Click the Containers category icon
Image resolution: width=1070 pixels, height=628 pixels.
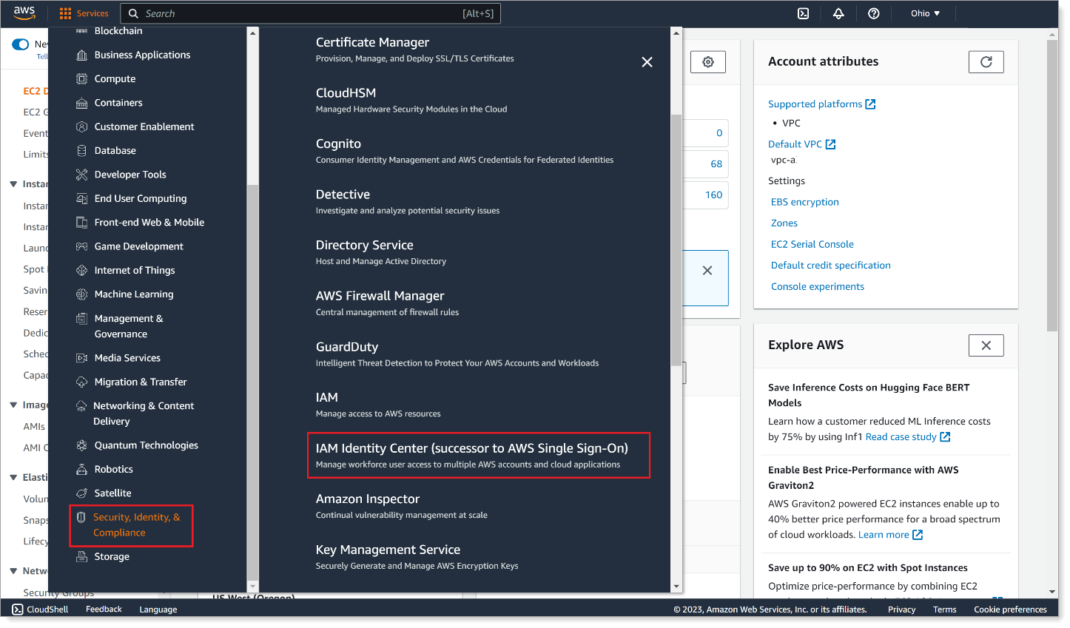coord(82,104)
